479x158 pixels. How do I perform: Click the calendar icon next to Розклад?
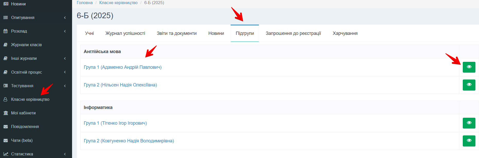pos(6,31)
